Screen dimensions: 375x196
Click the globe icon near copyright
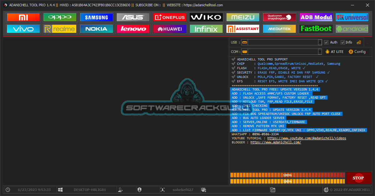pyautogui.click(x=326, y=190)
